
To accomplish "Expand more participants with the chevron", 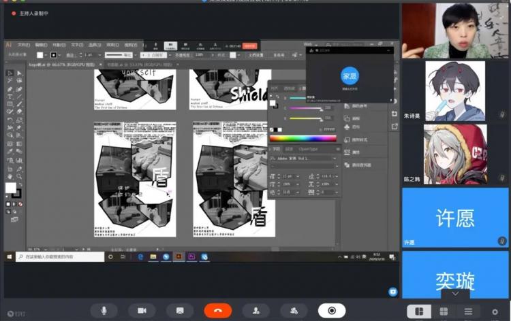I will [x=455, y=294].
